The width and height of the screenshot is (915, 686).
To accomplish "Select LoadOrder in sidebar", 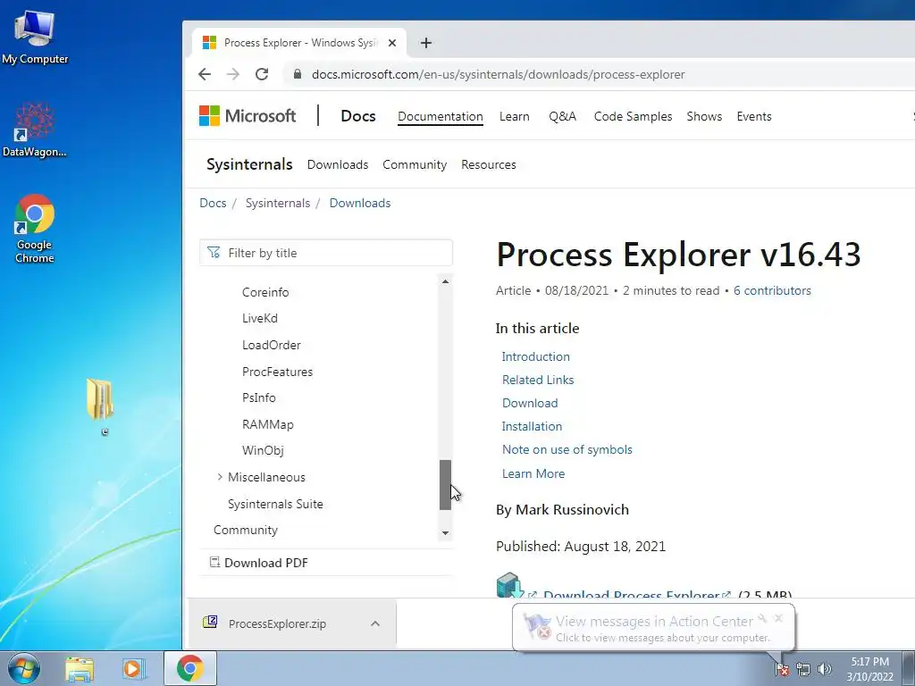I will click(272, 345).
